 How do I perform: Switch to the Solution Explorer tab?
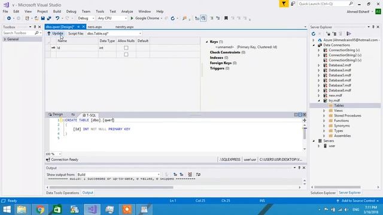323,193
